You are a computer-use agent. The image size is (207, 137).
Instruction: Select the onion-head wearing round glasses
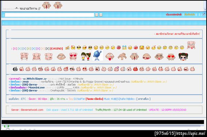coord(40,69)
